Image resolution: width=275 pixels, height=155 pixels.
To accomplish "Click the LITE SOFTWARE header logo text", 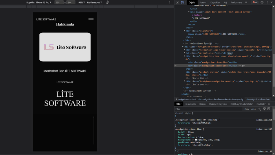I will (x=46, y=19).
